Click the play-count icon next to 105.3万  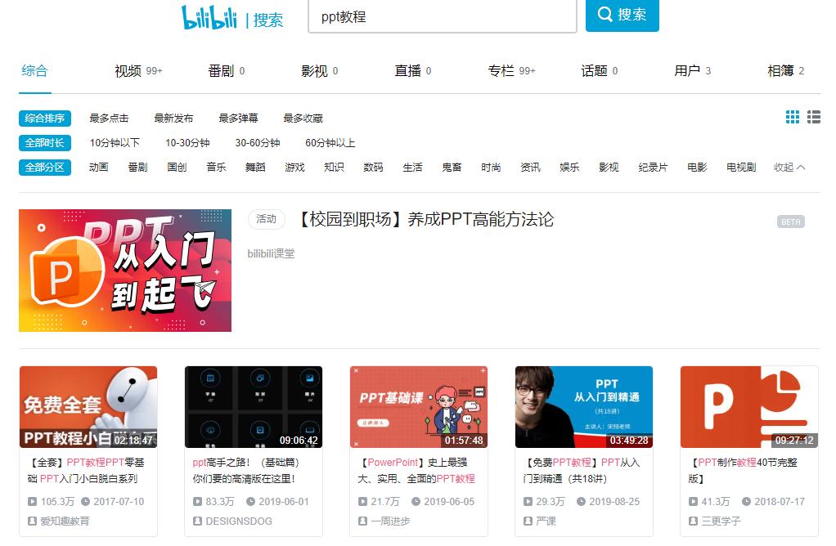coord(33,501)
